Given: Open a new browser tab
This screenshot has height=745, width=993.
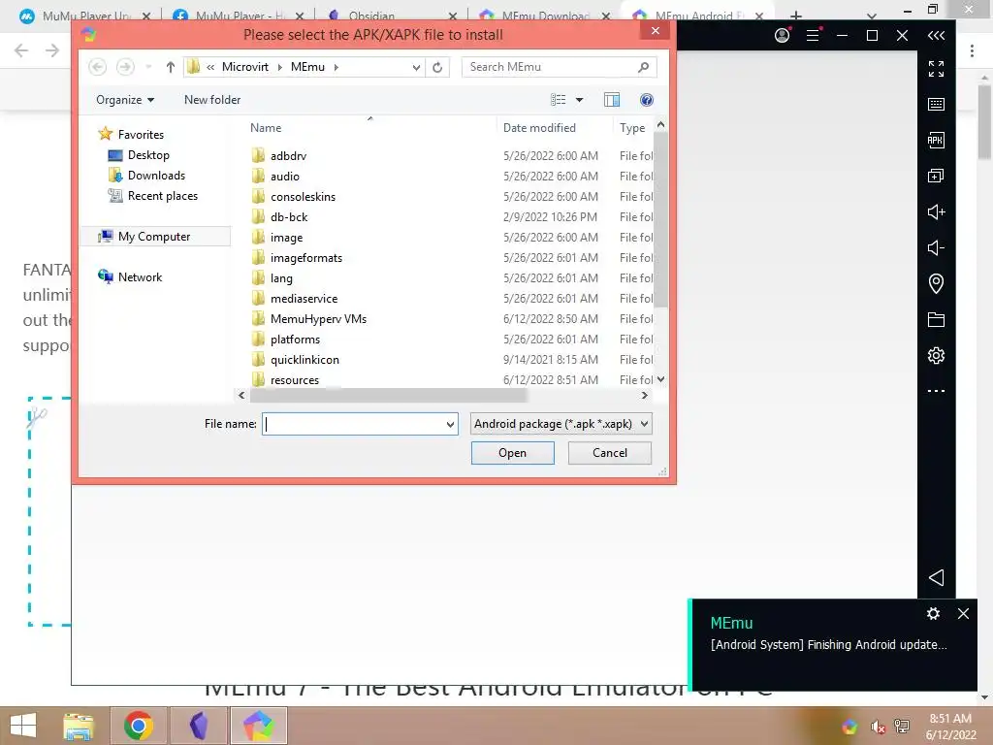Looking at the screenshot, I should [796, 16].
